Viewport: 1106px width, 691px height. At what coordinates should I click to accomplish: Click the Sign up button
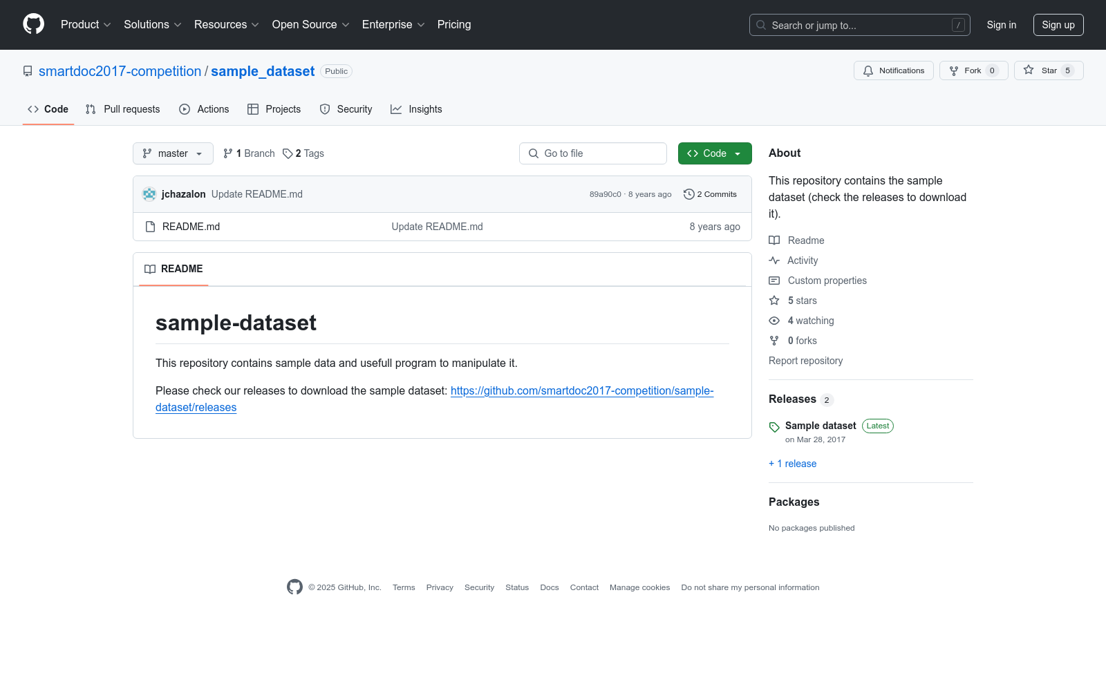[x=1058, y=25]
